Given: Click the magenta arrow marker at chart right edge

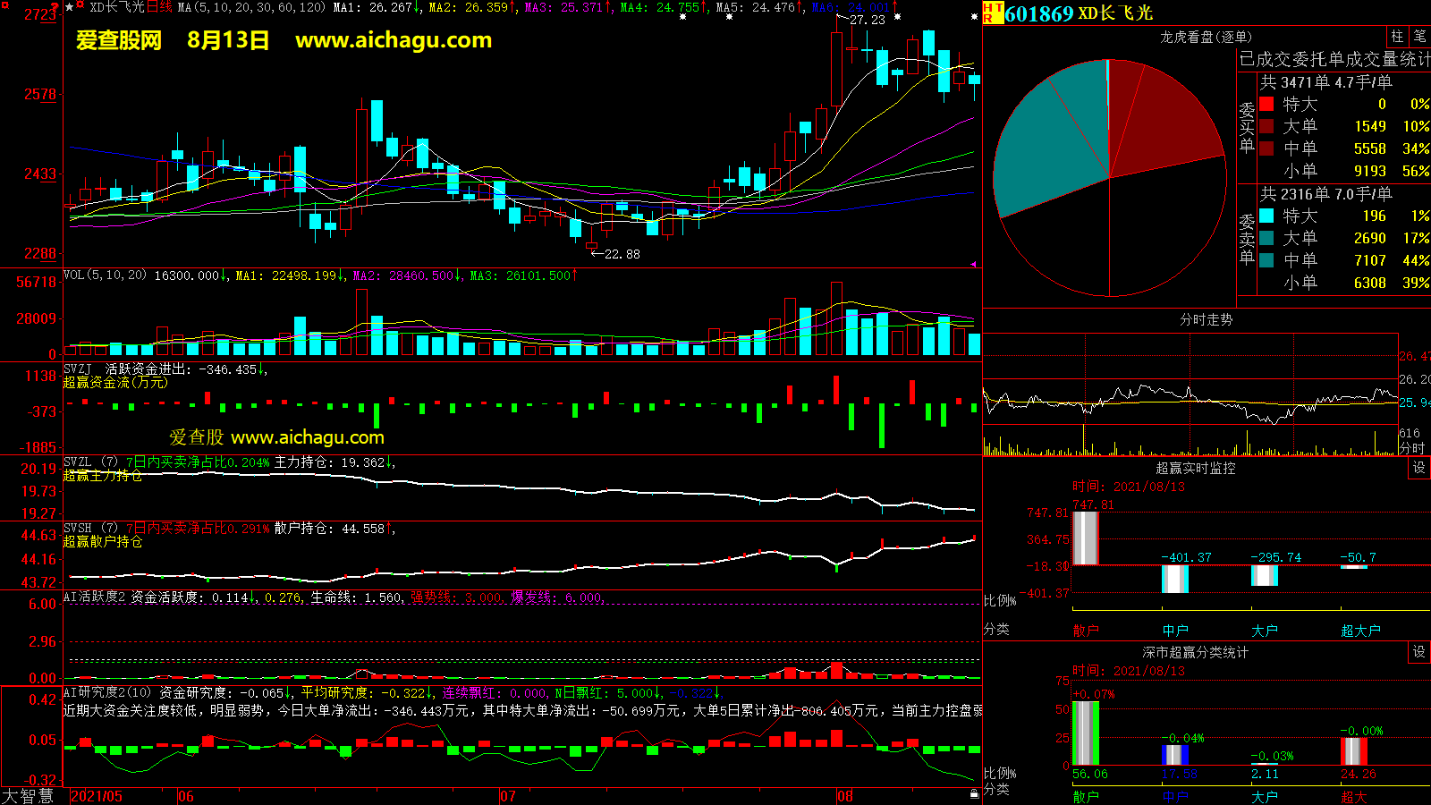Looking at the screenshot, I should tap(974, 264).
